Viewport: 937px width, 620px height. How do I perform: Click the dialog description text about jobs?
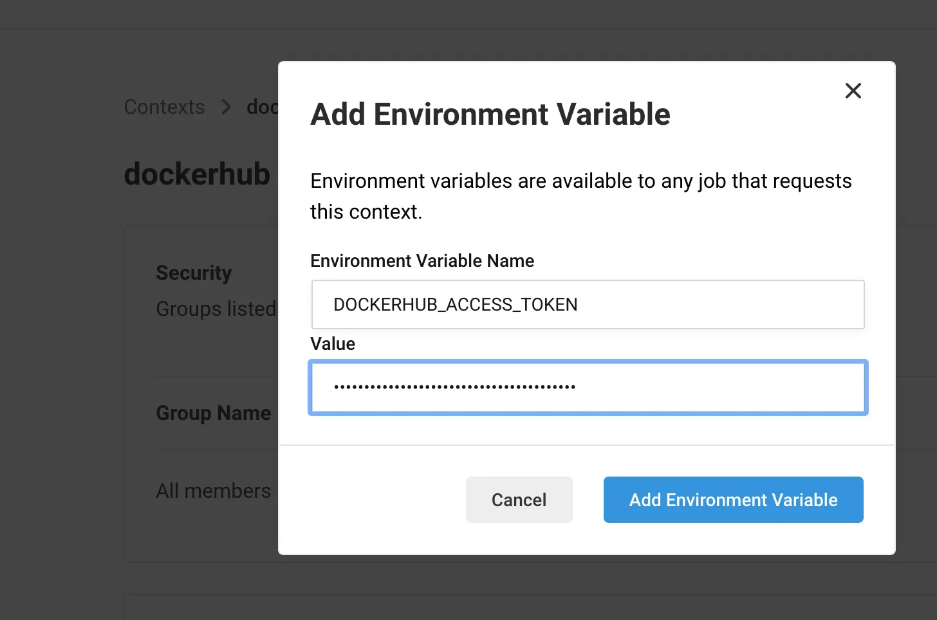pyautogui.click(x=580, y=196)
